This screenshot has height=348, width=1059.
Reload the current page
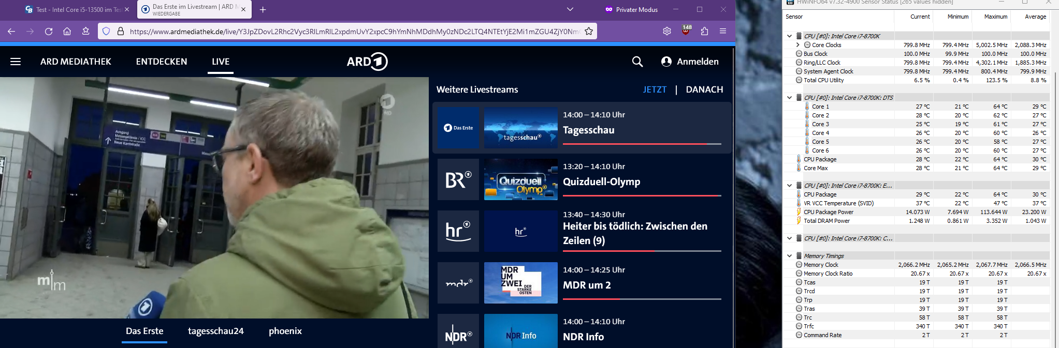tap(49, 31)
